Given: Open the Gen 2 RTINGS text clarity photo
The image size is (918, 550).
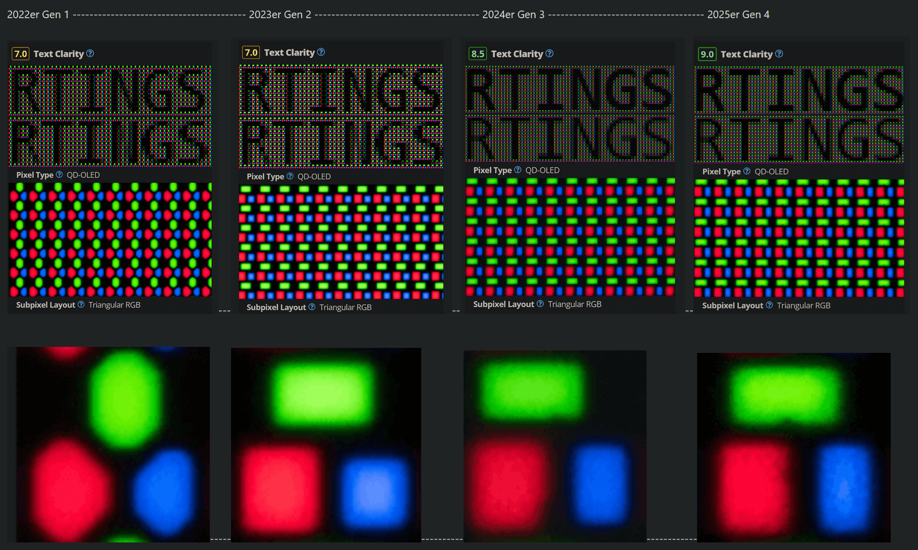Looking at the screenshot, I should pyautogui.click(x=341, y=116).
